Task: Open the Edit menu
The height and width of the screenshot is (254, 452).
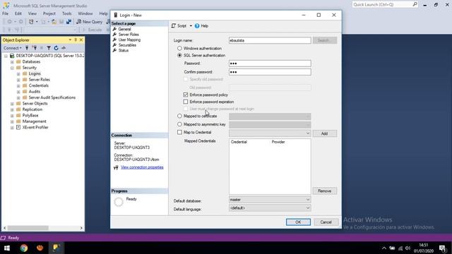Action: (18, 13)
